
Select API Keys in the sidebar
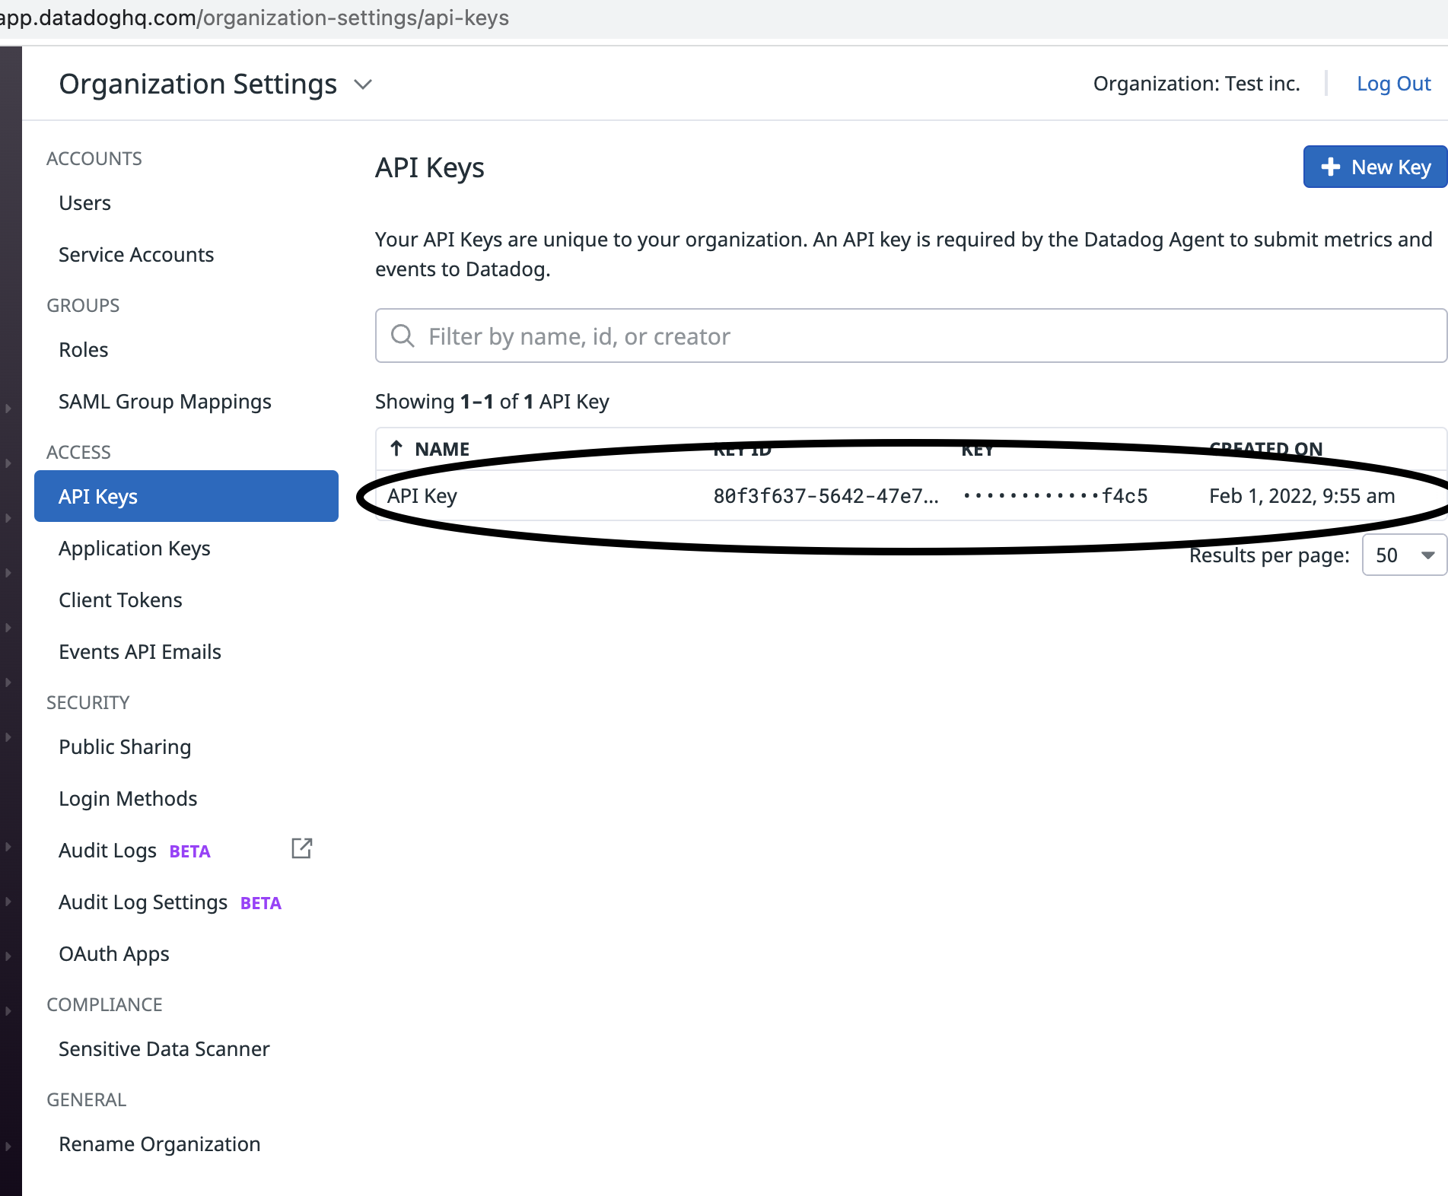tap(186, 496)
